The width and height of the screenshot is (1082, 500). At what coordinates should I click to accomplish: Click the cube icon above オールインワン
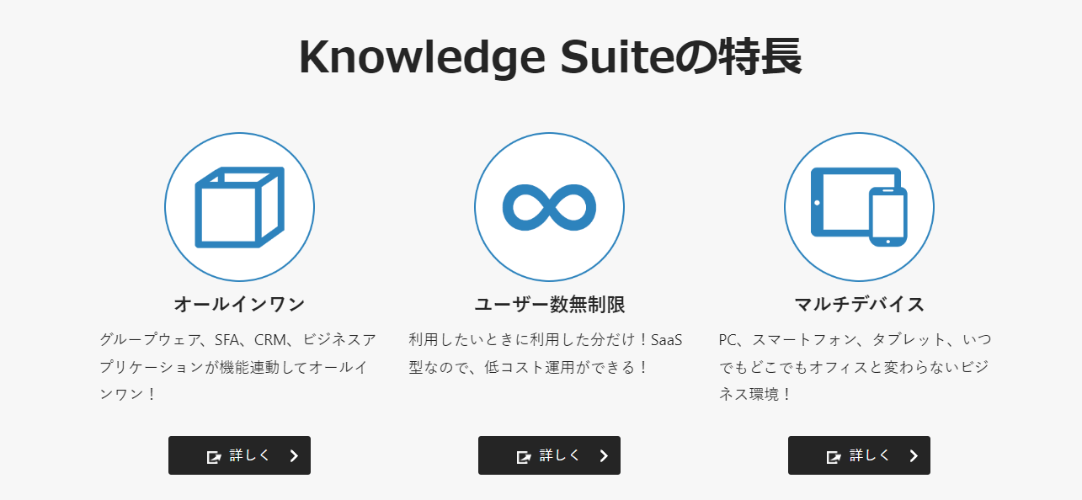[x=239, y=207]
